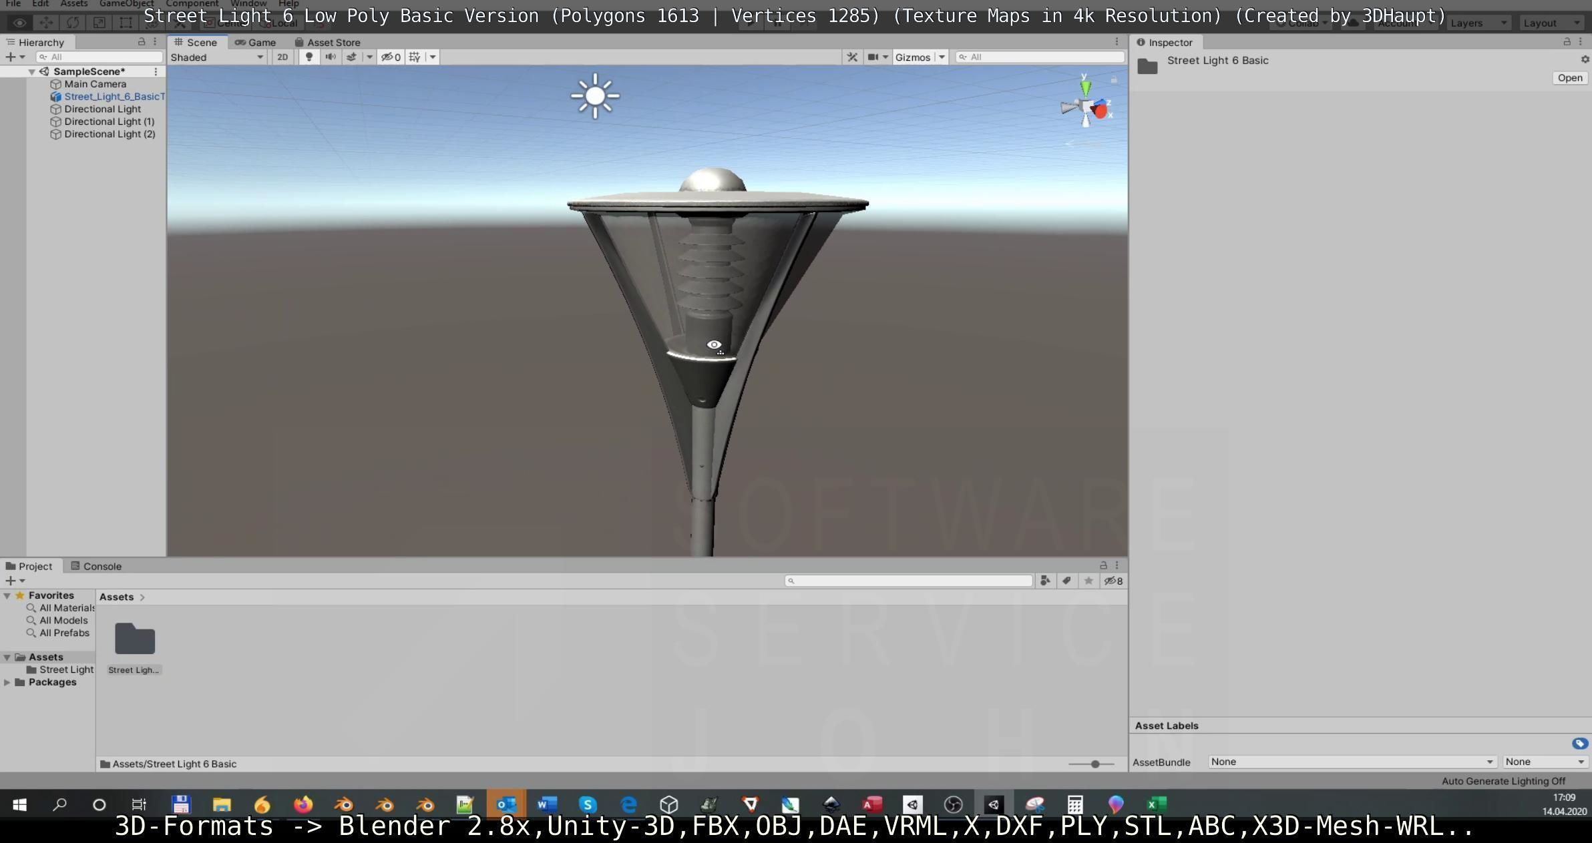Open Hierarchy panel three-dot options menu

pos(155,42)
